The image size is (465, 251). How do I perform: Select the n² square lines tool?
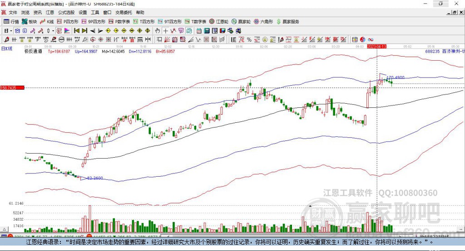click(77, 40)
